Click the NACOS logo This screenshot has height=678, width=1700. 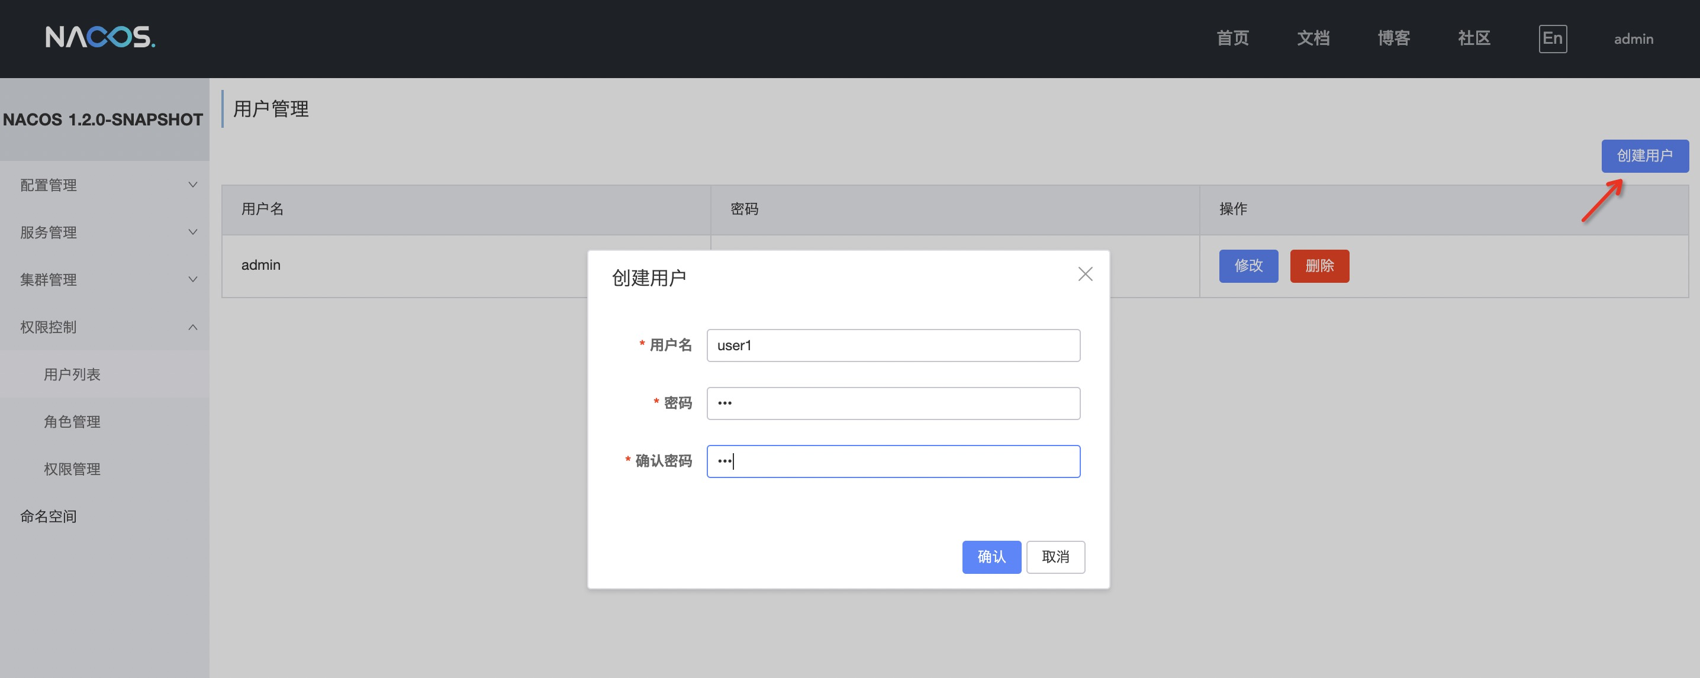coord(100,38)
